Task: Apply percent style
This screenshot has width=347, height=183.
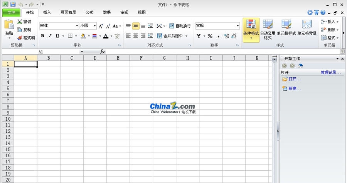Action: click(x=210, y=36)
